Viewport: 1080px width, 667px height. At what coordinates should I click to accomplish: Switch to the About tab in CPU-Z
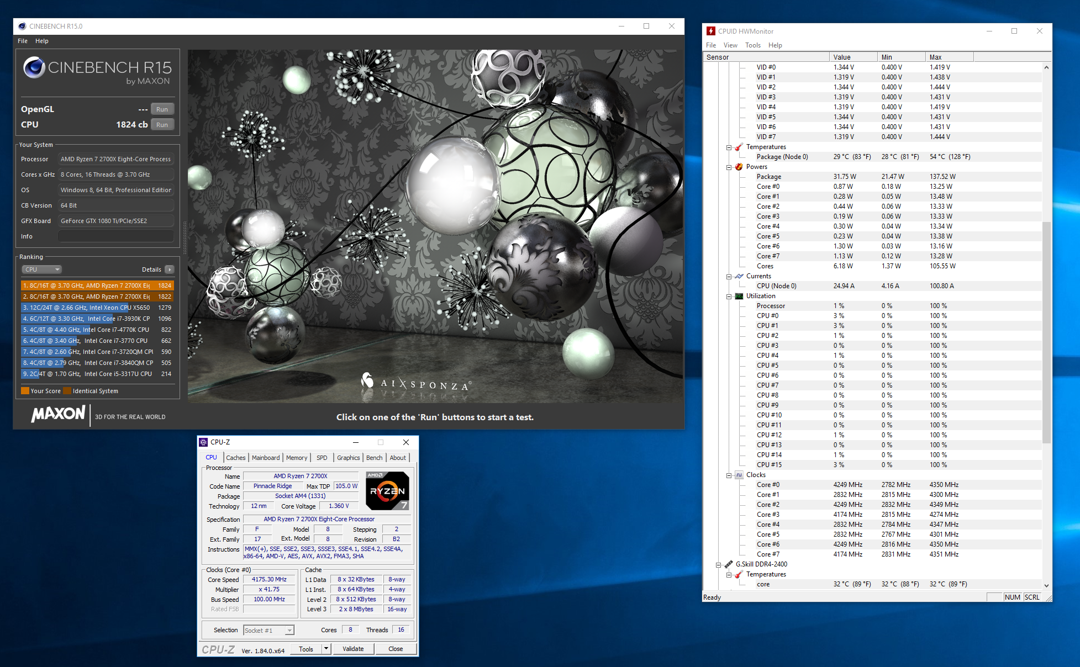pos(398,458)
